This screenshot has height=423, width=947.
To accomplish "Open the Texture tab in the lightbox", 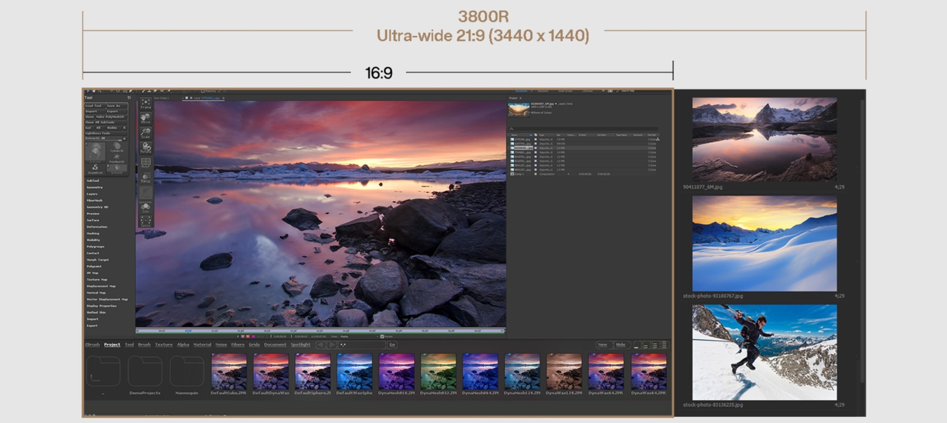I will pyautogui.click(x=164, y=345).
